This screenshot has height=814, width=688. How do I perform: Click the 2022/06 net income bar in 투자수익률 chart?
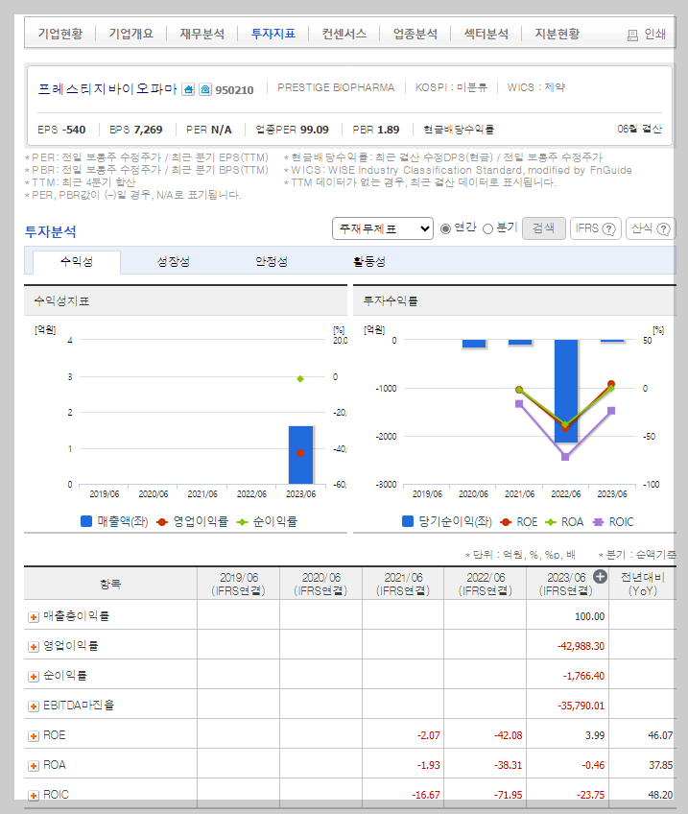[x=566, y=391]
